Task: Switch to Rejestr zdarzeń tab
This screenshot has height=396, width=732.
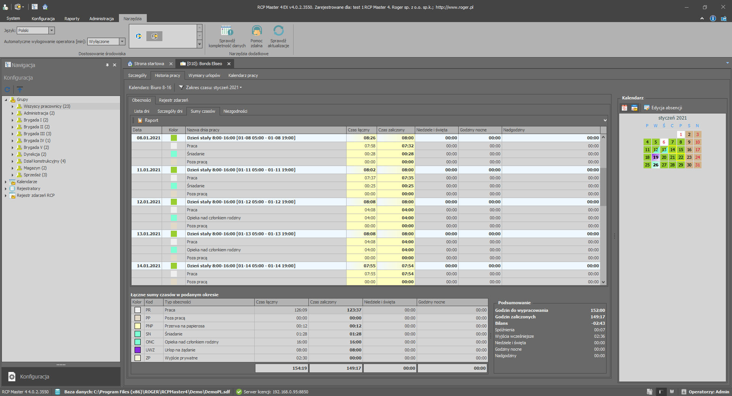Action: pos(173,100)
